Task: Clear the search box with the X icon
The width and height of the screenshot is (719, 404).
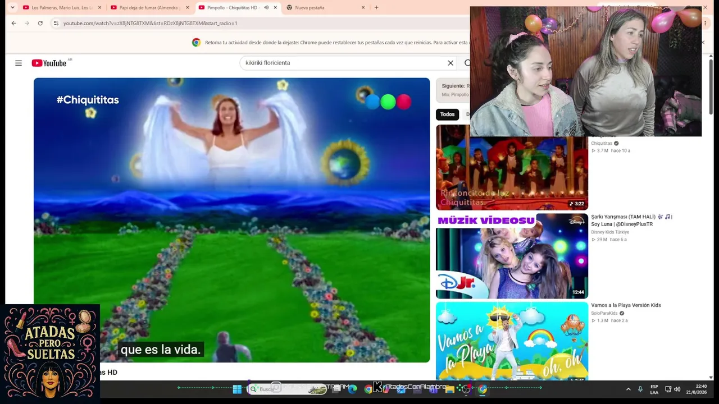Action: click(450, 63)
